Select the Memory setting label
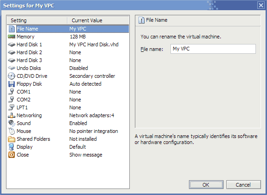The image size is (267, 195). pos(25,37)
